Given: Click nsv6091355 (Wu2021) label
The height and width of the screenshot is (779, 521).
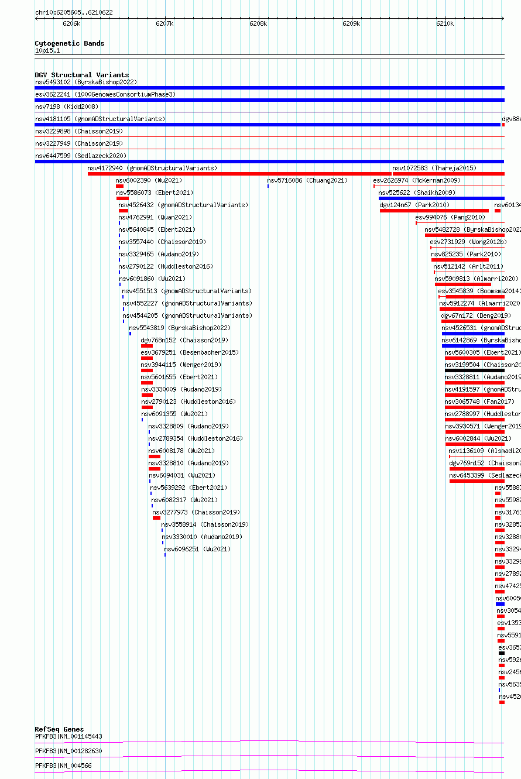Looking at the screenshot, I should (174, 414).
